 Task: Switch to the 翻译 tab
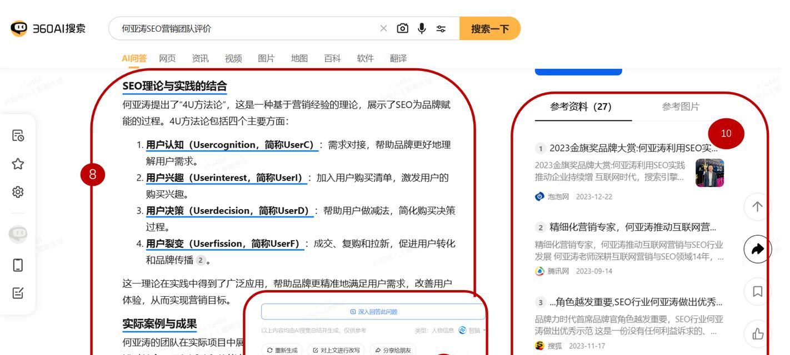[x=398, y=58]
